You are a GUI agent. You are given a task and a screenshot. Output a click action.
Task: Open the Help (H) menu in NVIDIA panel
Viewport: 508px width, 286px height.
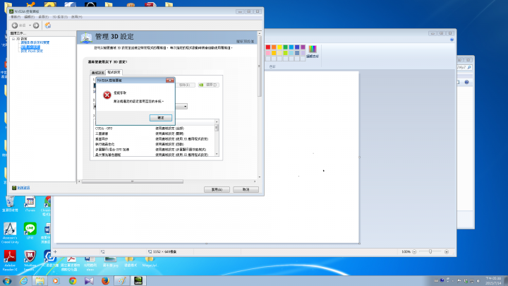(x=76, y=17)
